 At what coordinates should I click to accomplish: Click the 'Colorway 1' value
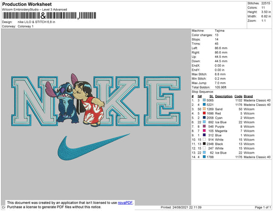tap(25, 26)
